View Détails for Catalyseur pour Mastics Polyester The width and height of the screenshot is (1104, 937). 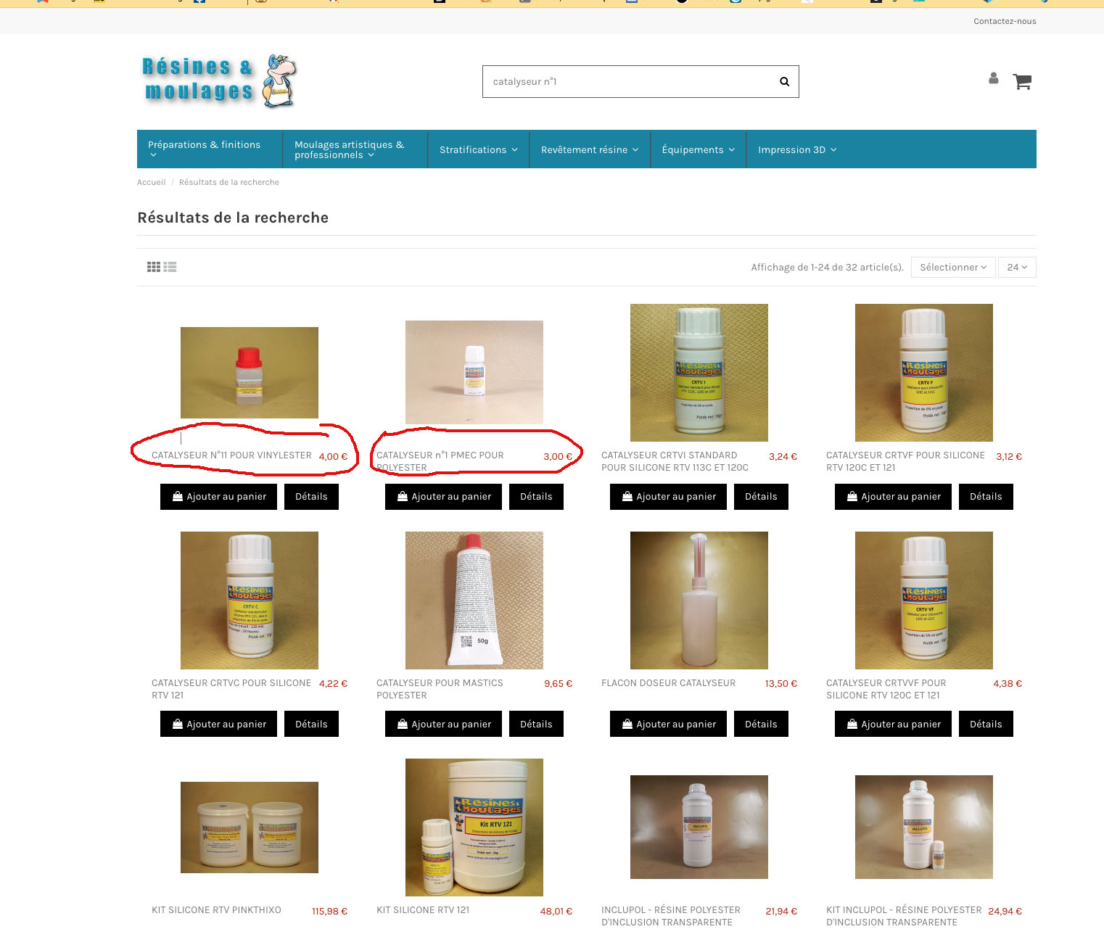coord(536,724)
